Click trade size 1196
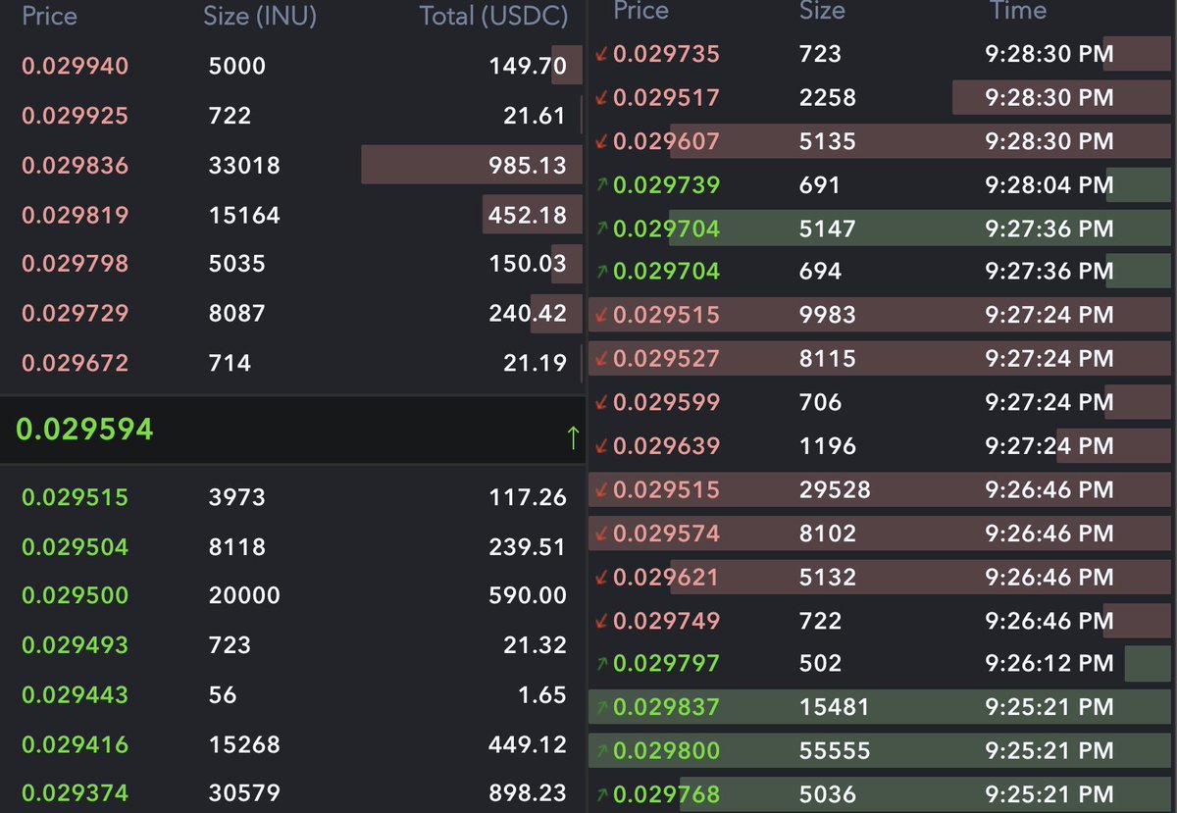Viewport: 1177px width, 813px height. click(828, 446)
